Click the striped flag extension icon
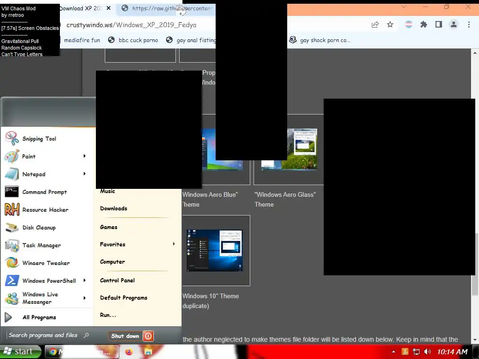Image resolution: width=479 pixels, height=359 pixels. 409,24
